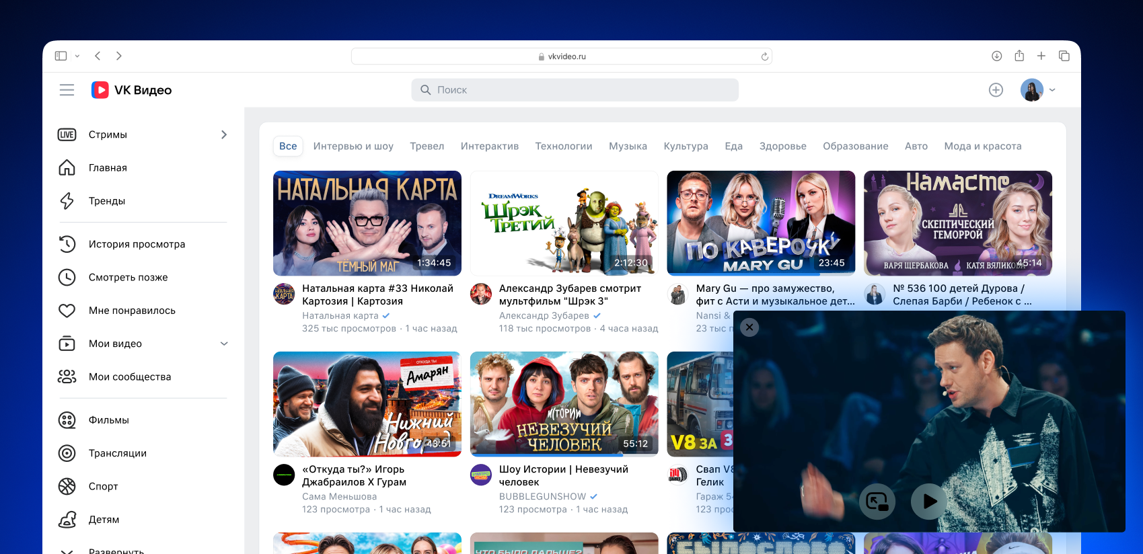The height and width of the screenshot is (554, 1143).
Task: Open Детям rocking horse icon
Action: coord(67,520)
